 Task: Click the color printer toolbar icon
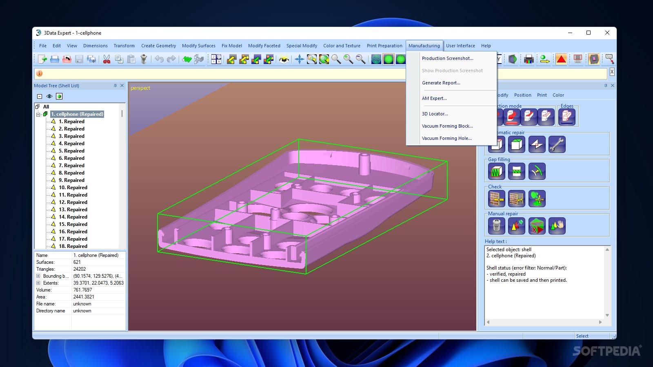pos(529,59)
